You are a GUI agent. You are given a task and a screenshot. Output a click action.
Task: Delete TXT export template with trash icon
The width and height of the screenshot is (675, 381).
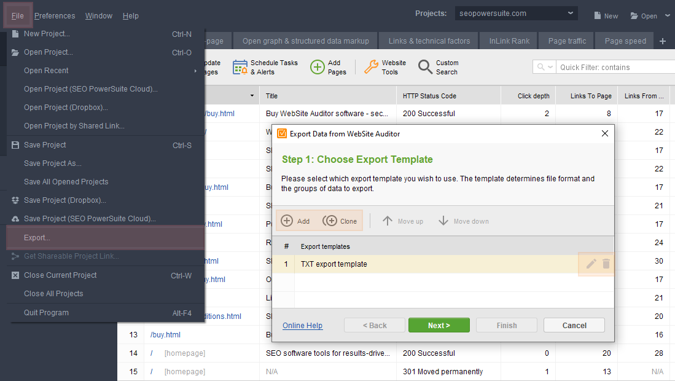coord(606,264)
